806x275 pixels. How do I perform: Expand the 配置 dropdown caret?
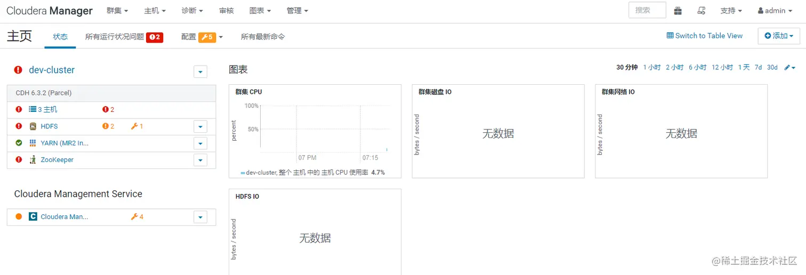pos(221,37)
